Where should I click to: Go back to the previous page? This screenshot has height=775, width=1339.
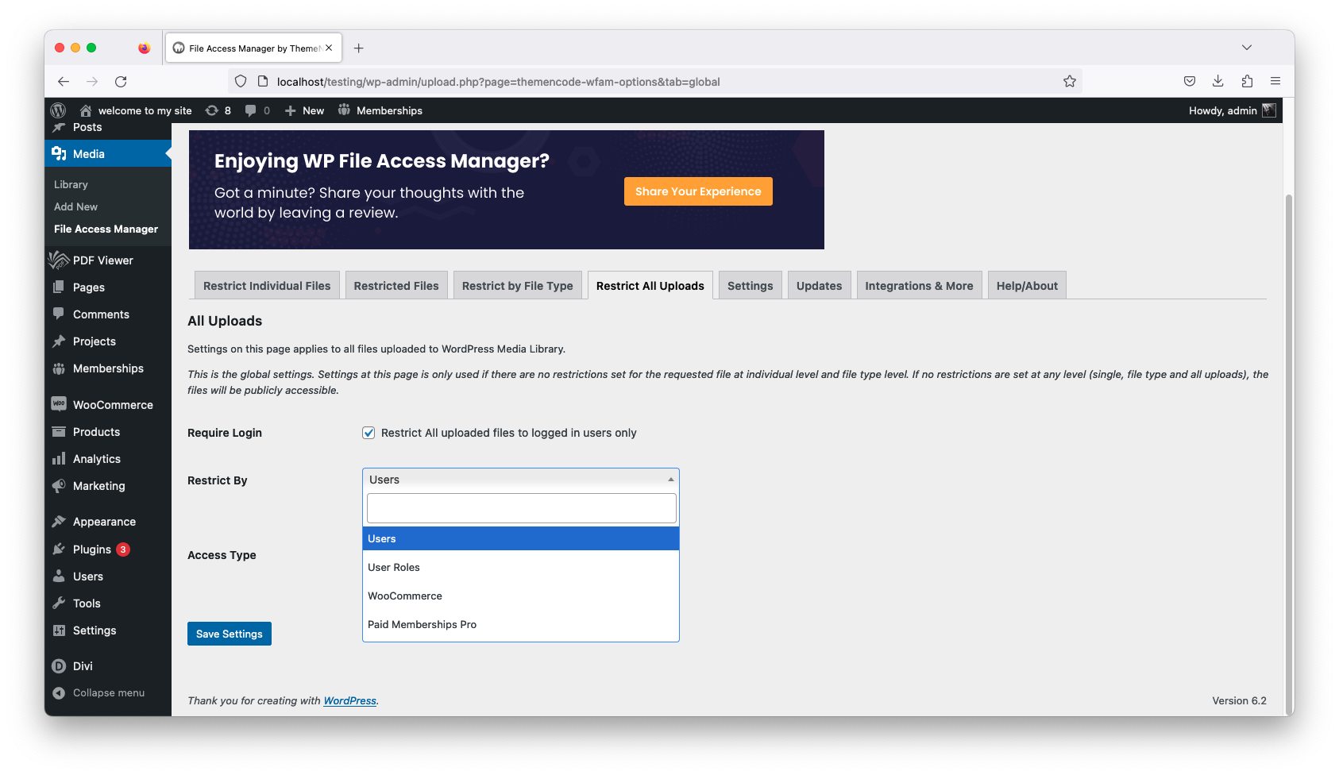(64, 81)
